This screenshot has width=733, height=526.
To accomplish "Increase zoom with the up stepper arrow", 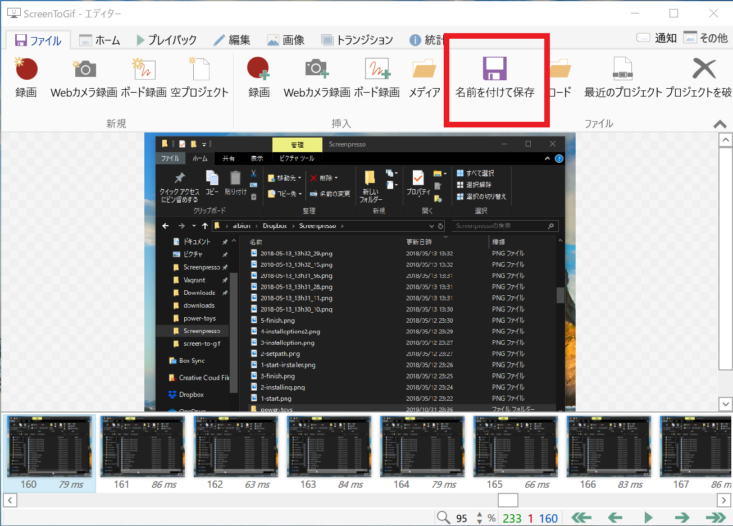I will point(479,514).
